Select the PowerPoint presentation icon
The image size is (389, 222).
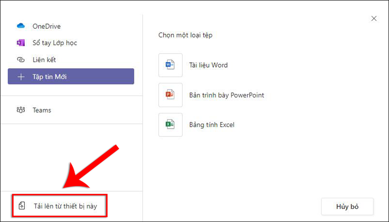171,95
